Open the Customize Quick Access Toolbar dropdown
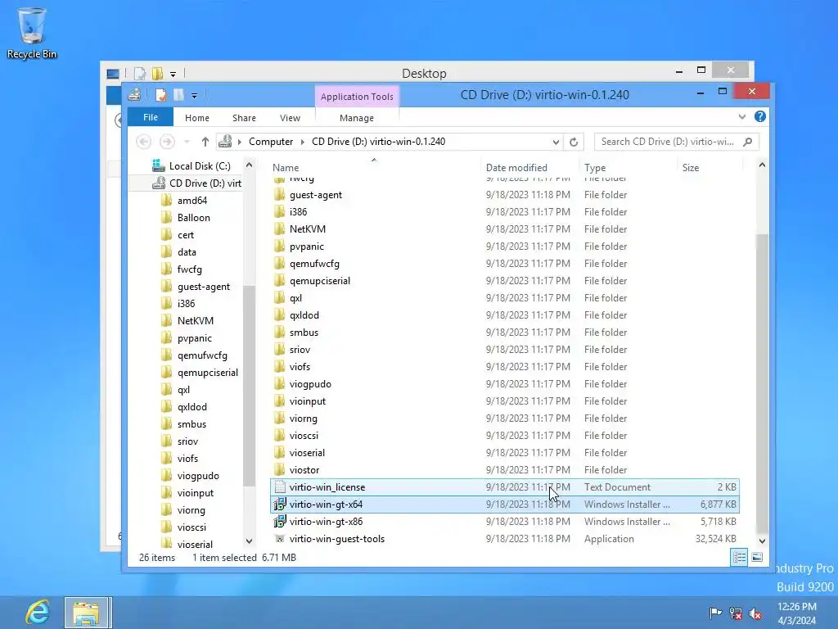Image resolution: width=838 pixels, height=629 pixels. (x=194, y=96)
